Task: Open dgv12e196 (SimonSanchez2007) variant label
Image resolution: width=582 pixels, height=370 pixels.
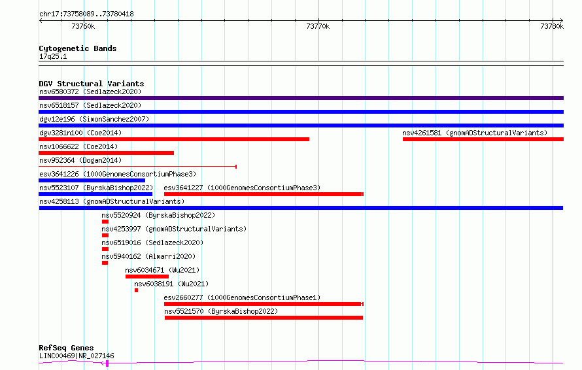Action: [x=94, y=119]
